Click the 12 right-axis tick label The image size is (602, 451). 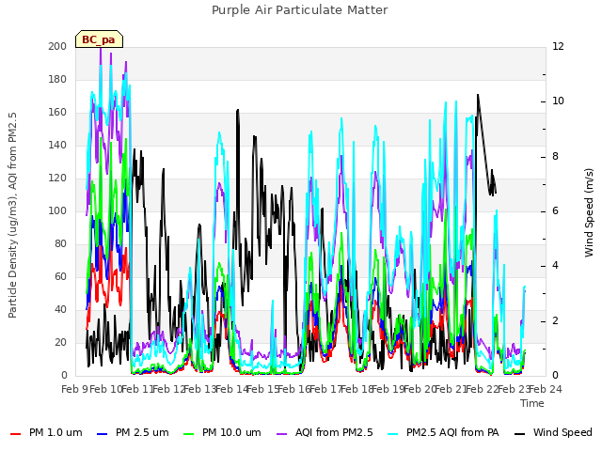pyautogui.click(x=558, y=46)
